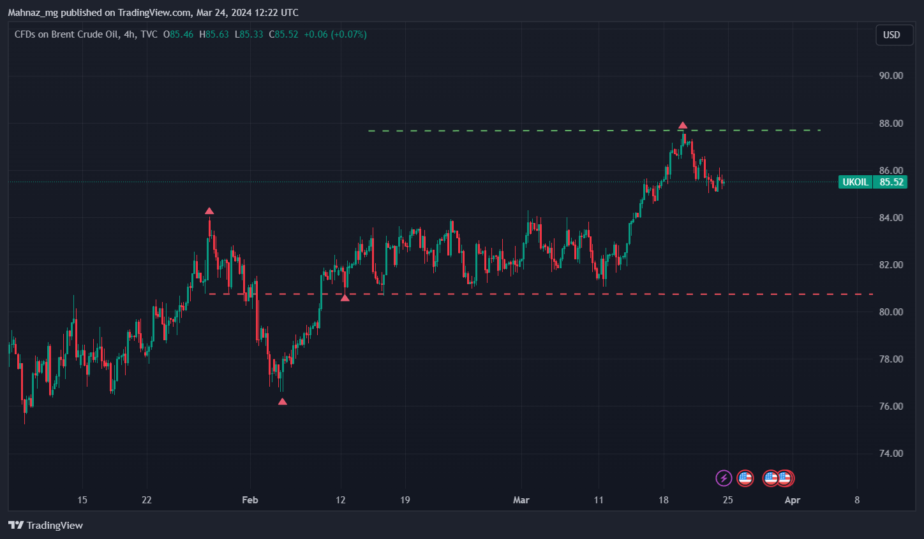This screenshot has height=539, width=924.
Task: Click the low value L85.33
Action: 249,34
